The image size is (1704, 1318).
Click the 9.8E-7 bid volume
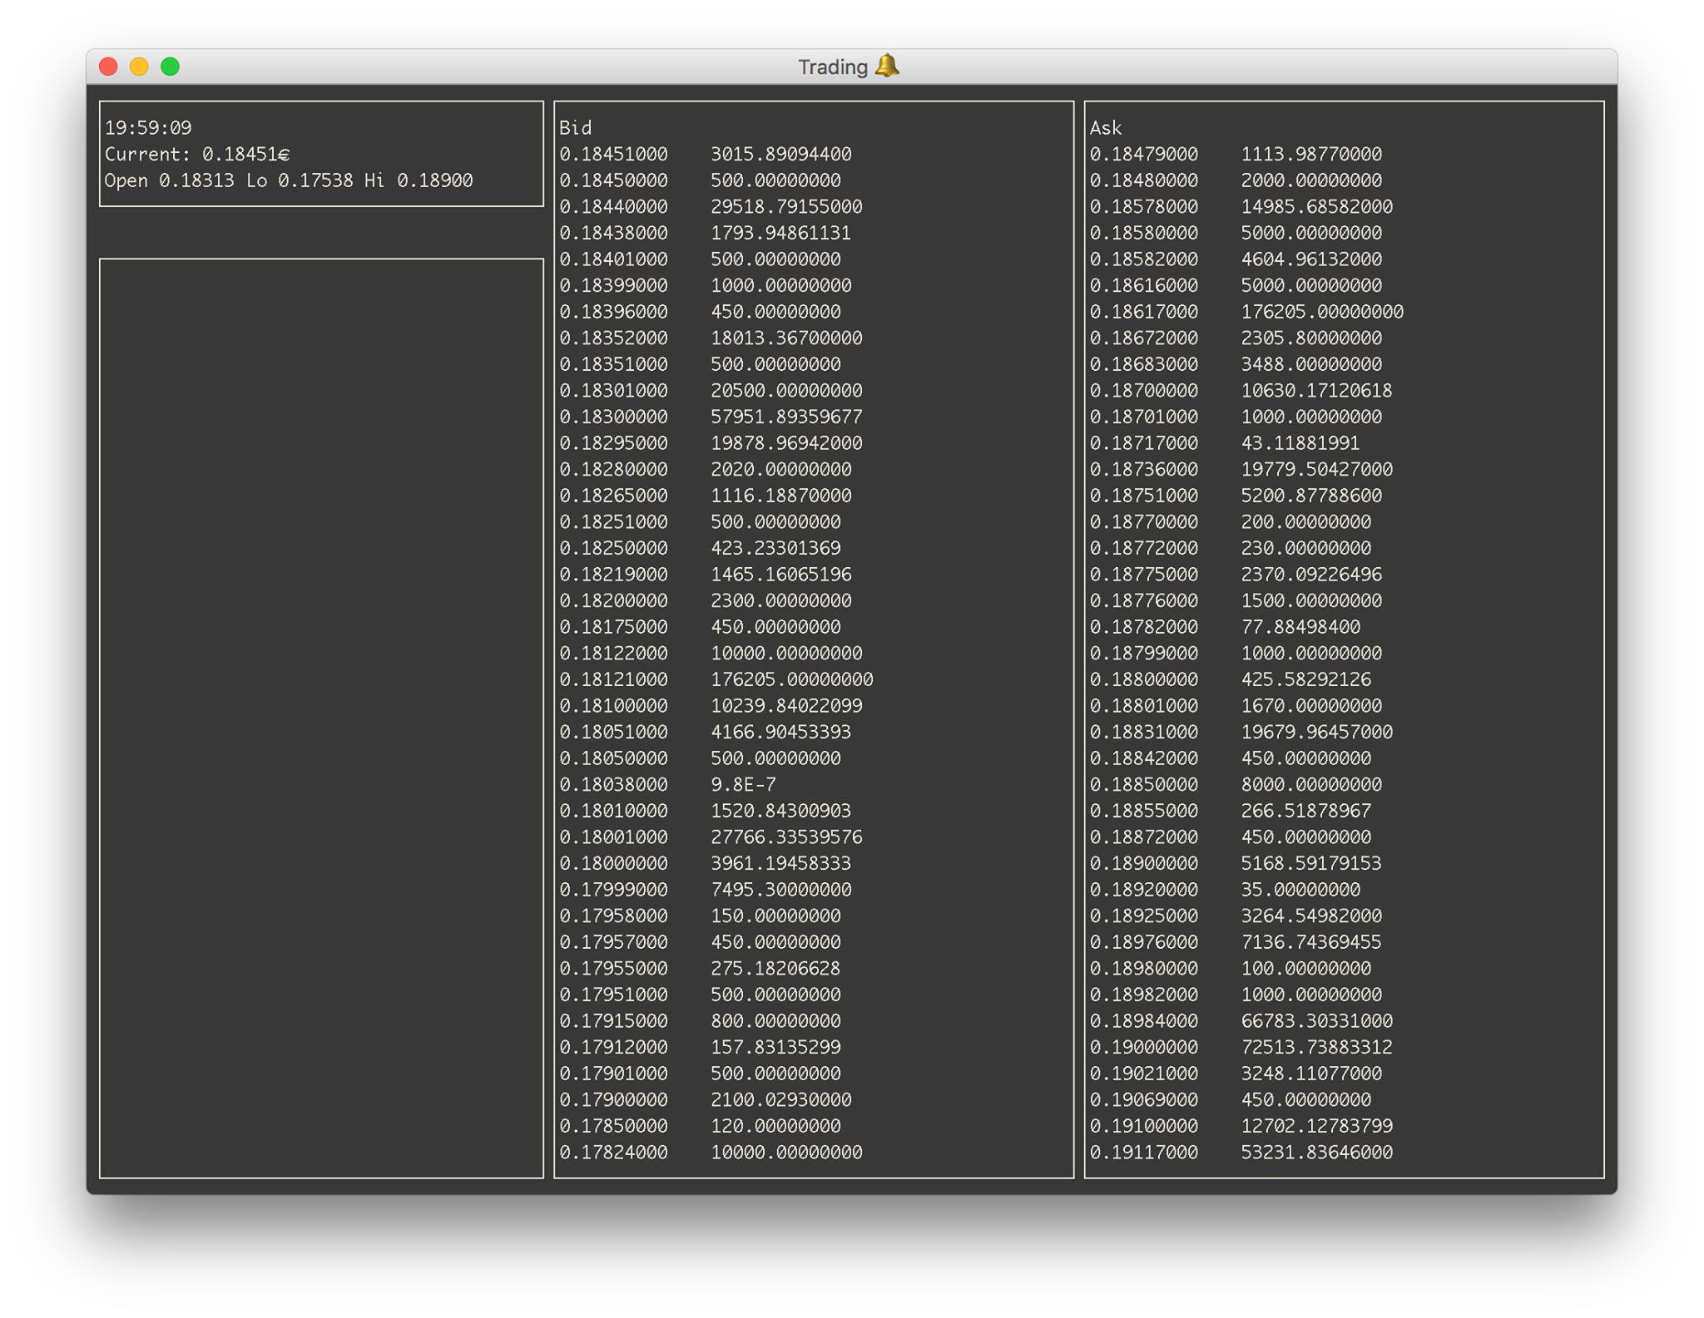click(x=743, y=785)
